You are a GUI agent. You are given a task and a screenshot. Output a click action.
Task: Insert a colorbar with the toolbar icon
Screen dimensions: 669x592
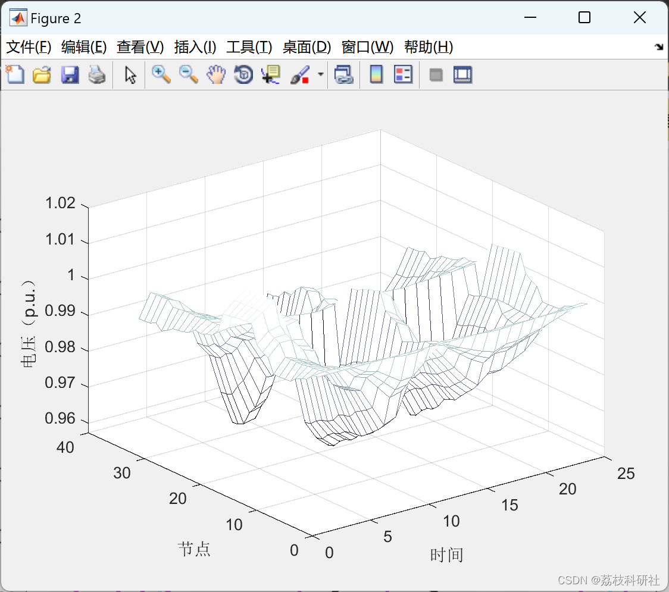[376, 74]
